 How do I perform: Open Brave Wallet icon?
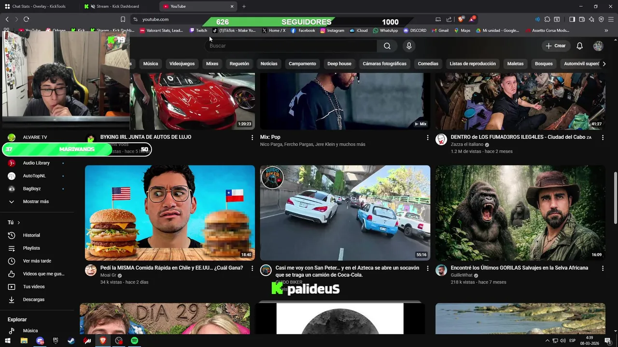point(582,19)
